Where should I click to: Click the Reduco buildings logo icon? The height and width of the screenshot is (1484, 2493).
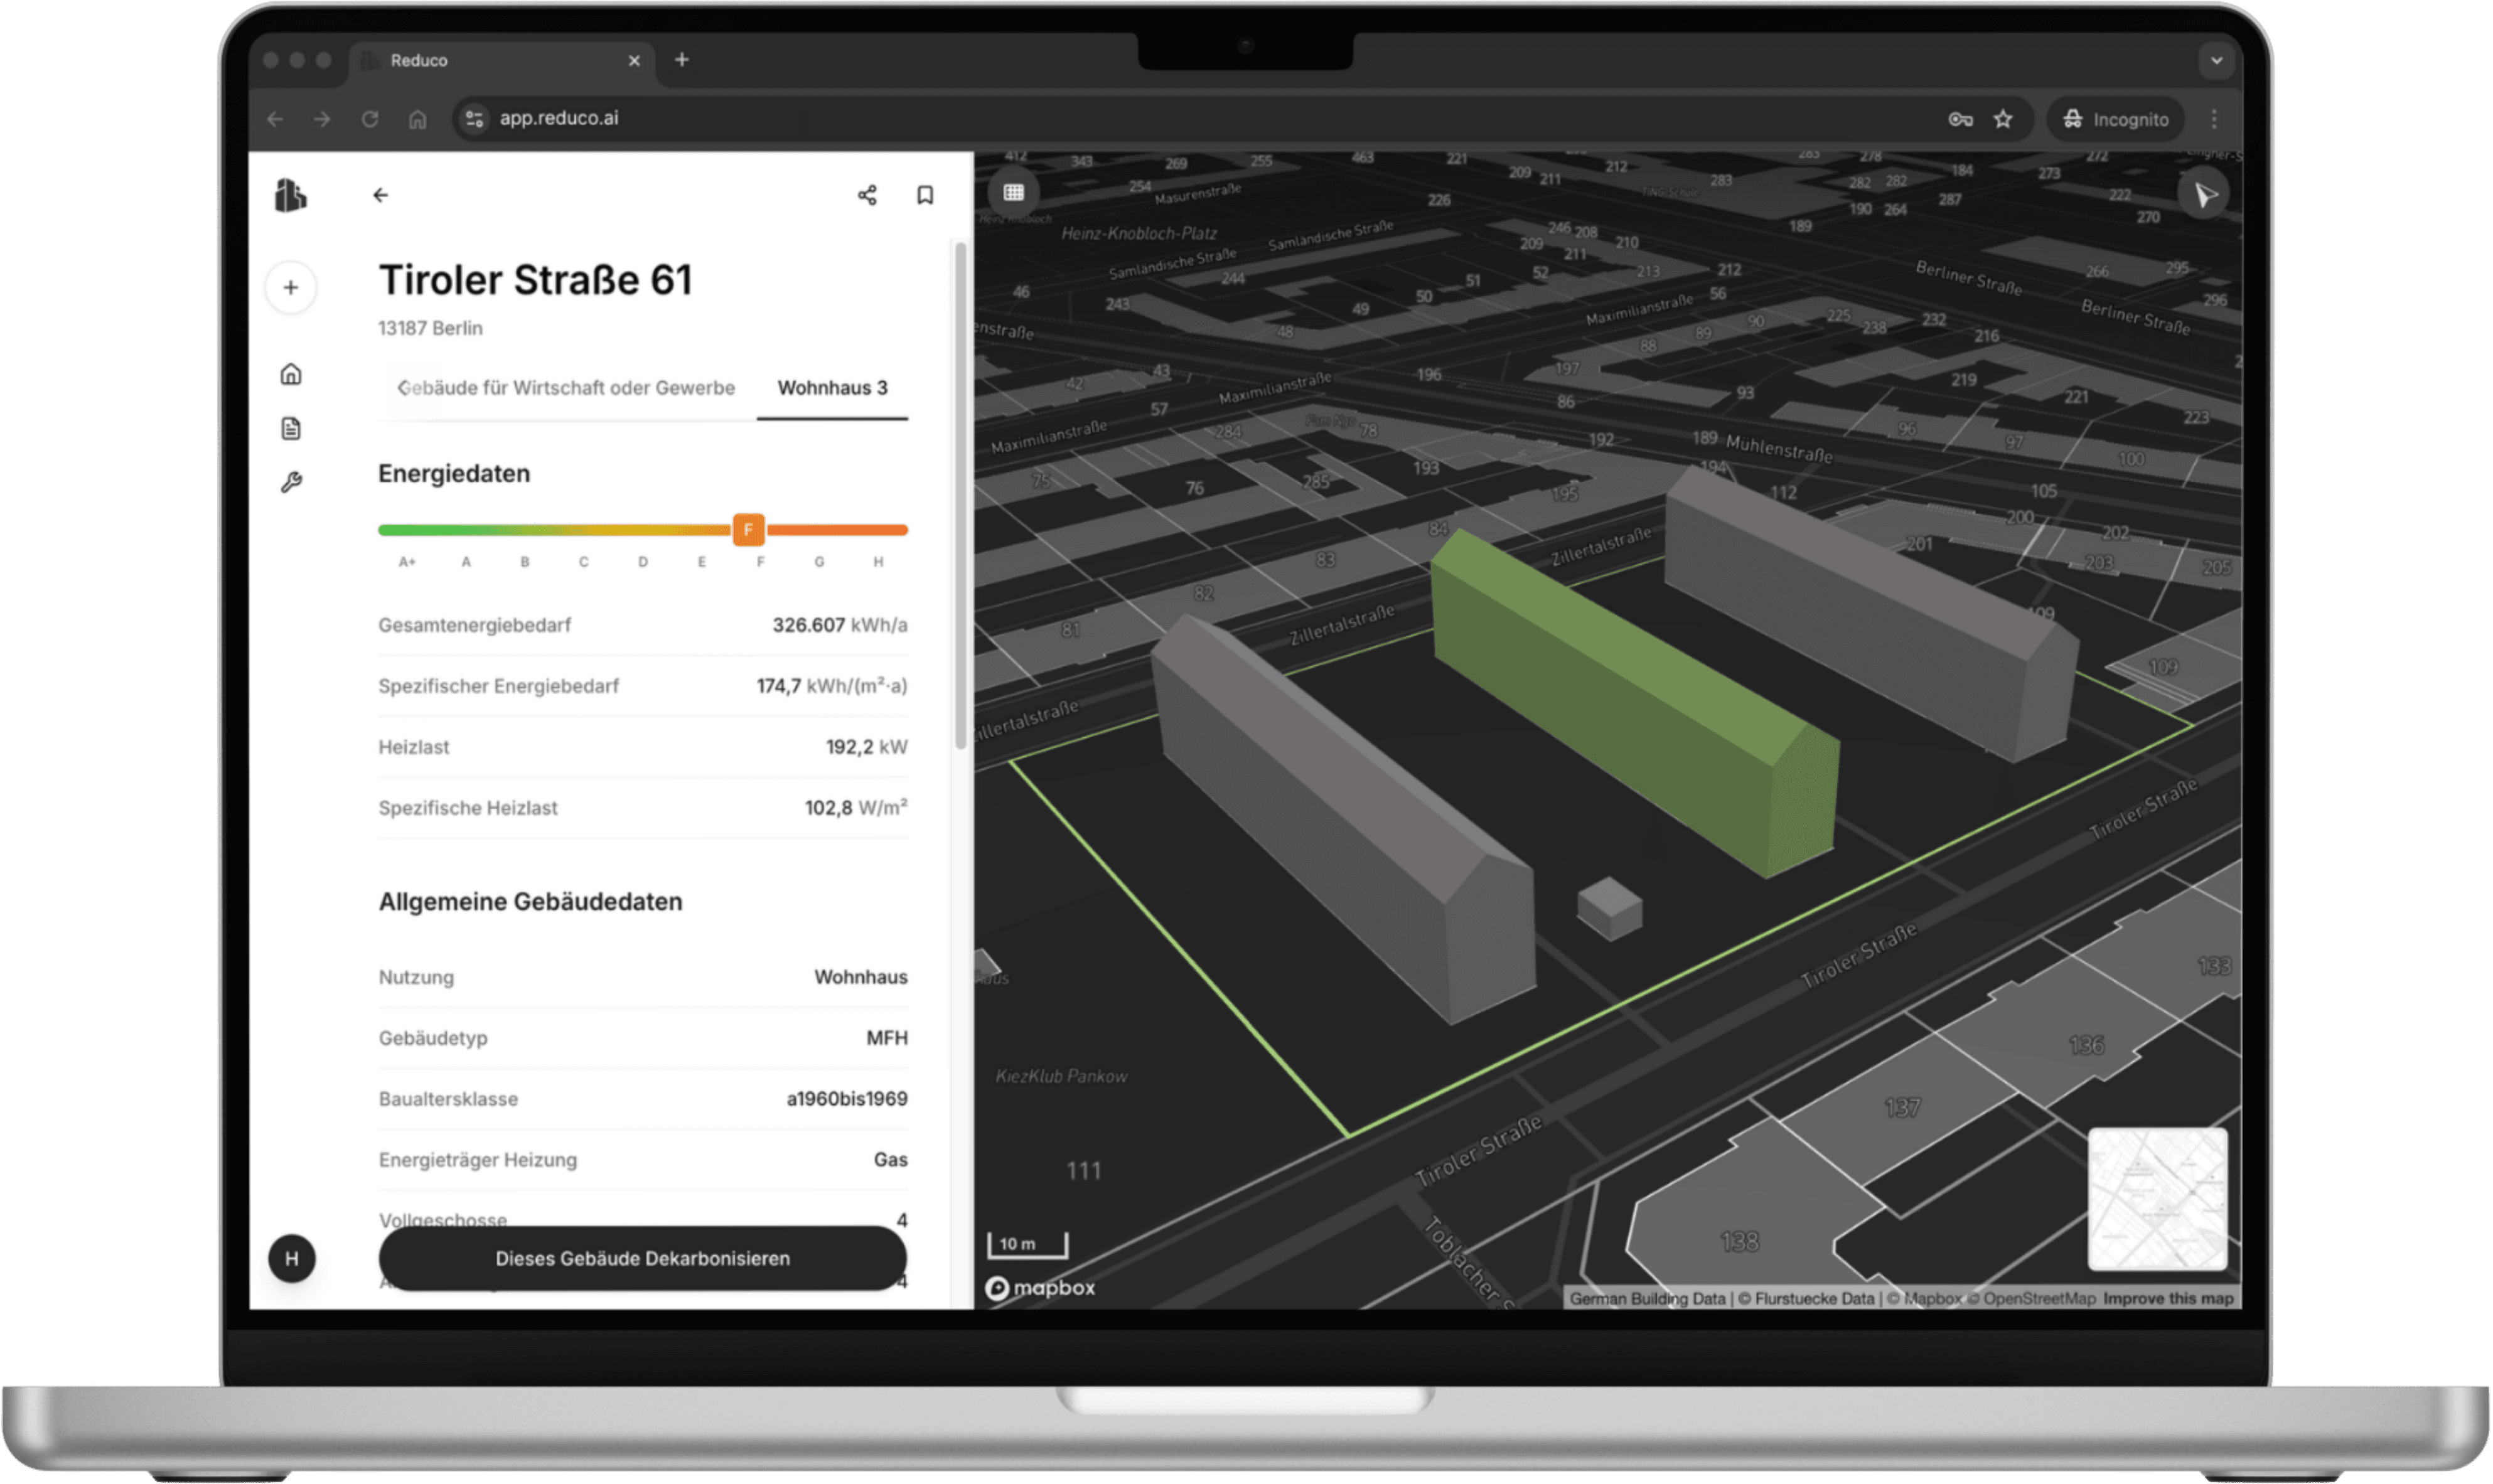[290, 195]
